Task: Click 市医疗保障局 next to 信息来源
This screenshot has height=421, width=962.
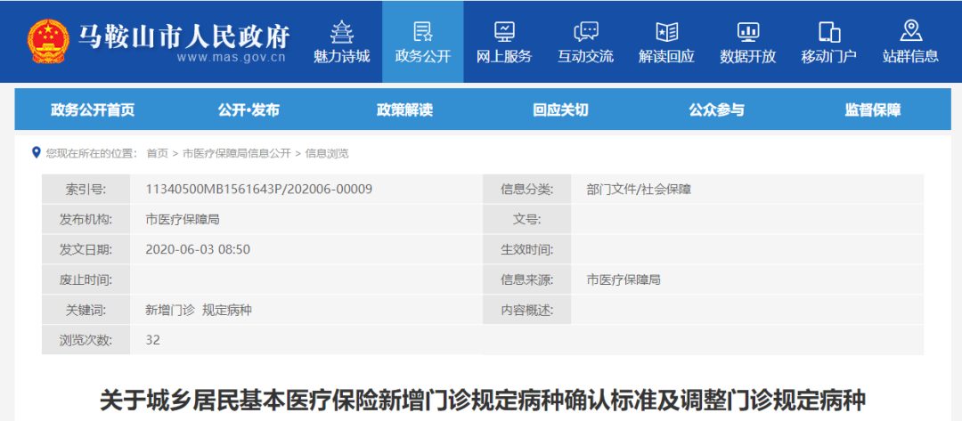Action: (x=624, y=280)
